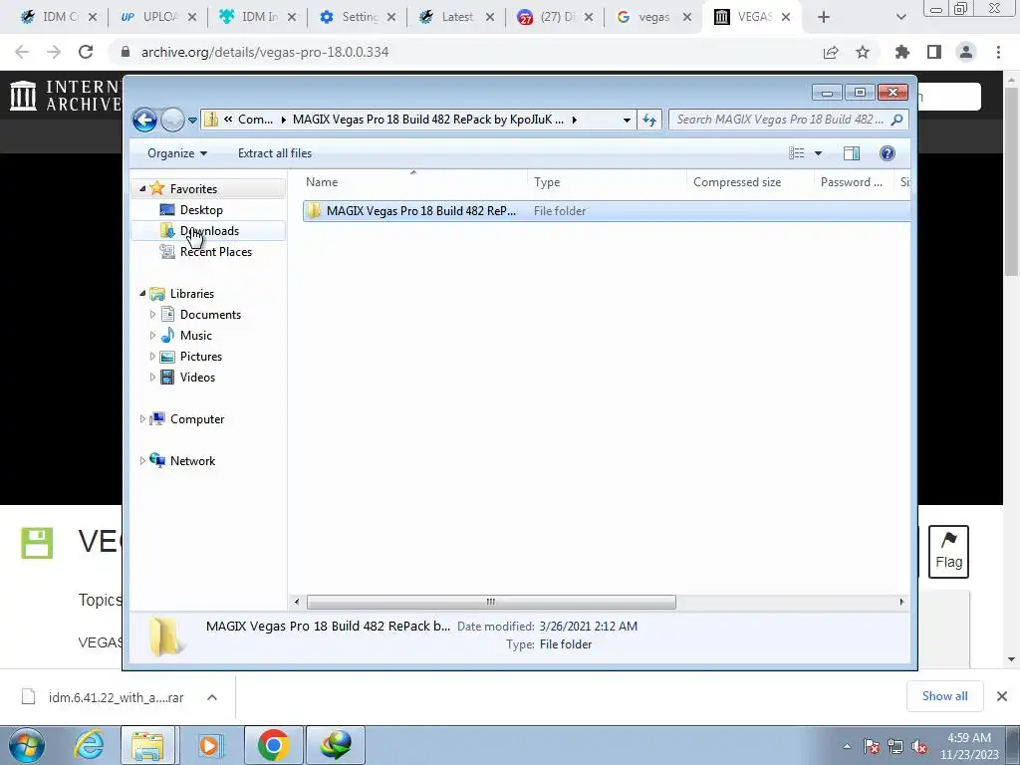This screenshot has height=765, width=1020.
Task: Switch to the vegas Google search tab
Action: pos(653,17)
